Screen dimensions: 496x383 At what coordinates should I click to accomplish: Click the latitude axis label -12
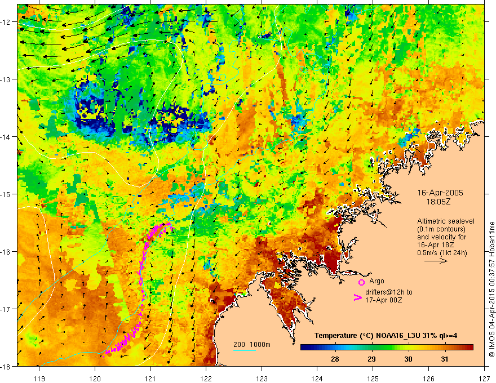click(x=5, y=22)
